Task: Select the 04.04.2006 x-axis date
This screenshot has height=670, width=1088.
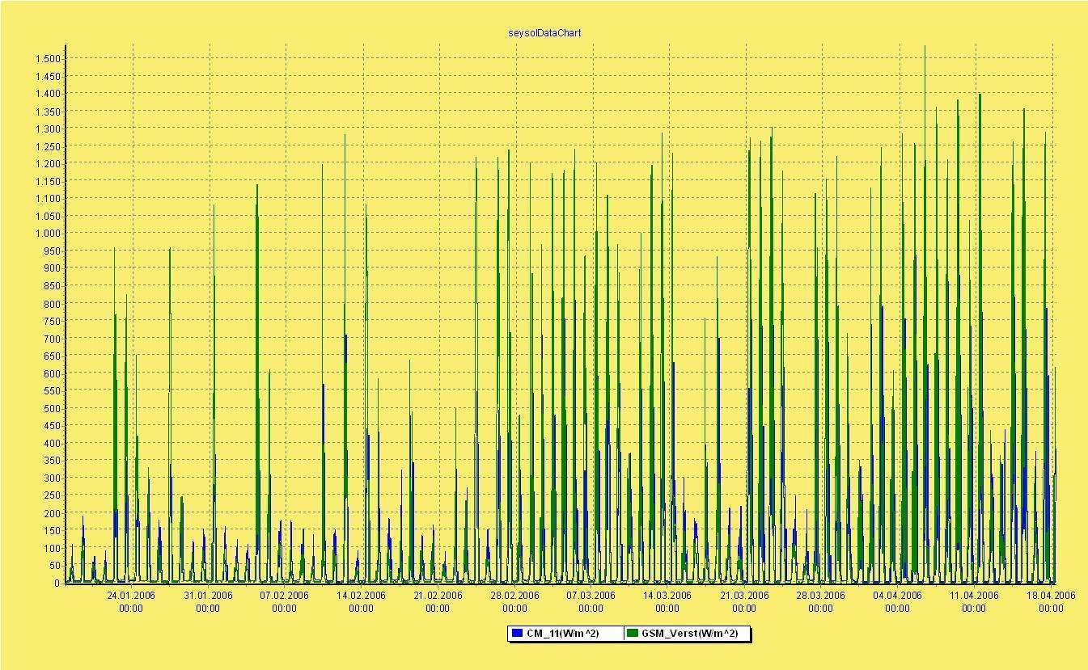Action: point(897,596)
